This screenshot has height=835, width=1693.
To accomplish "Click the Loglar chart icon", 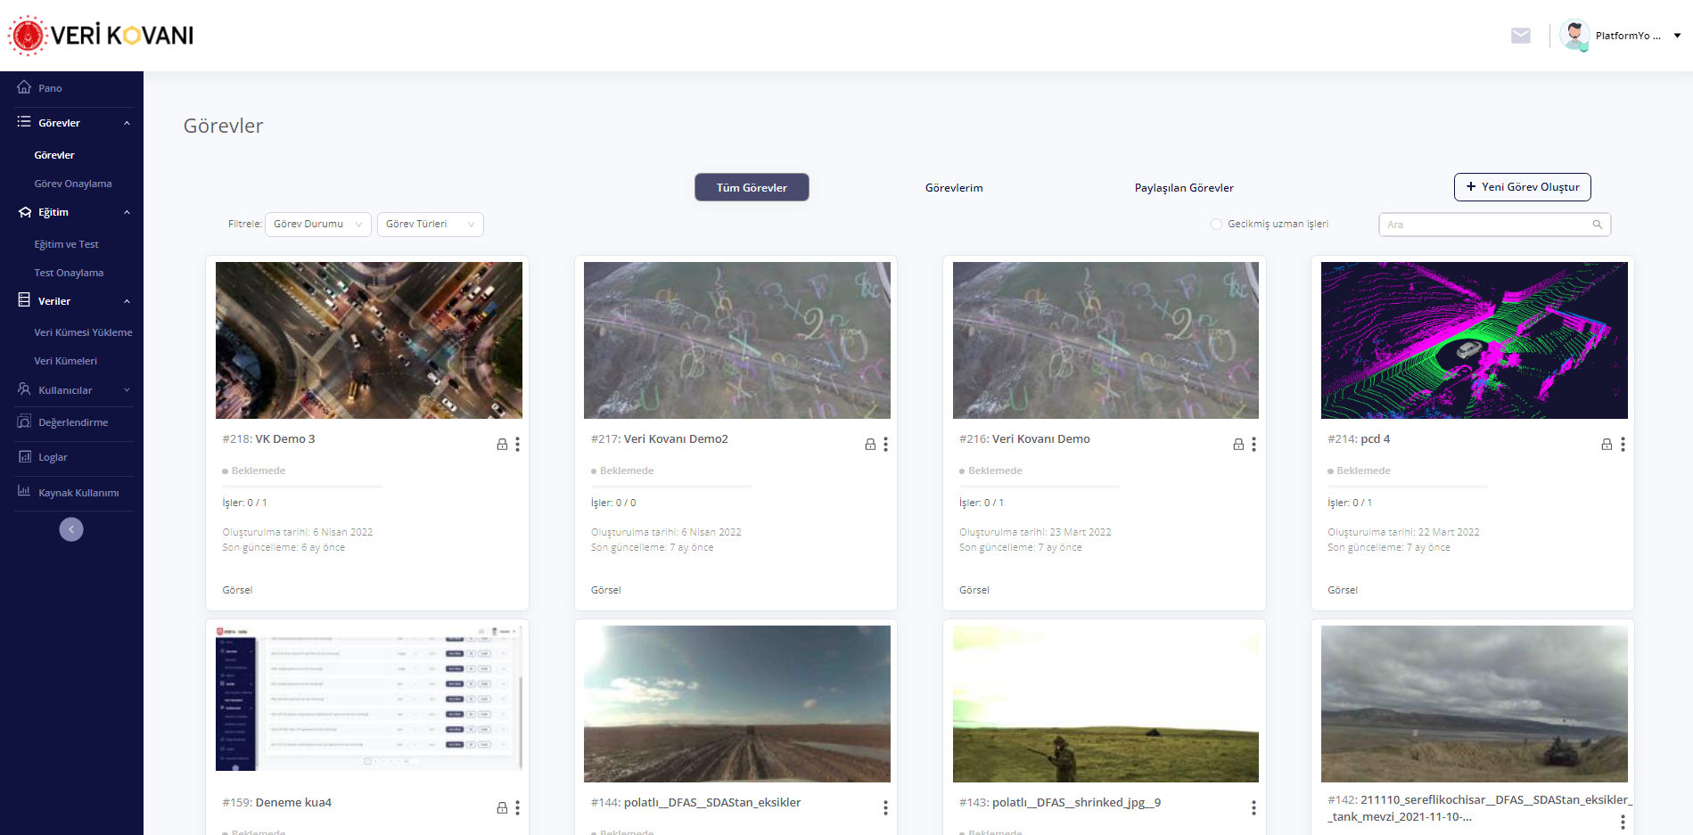I will 24,456.
